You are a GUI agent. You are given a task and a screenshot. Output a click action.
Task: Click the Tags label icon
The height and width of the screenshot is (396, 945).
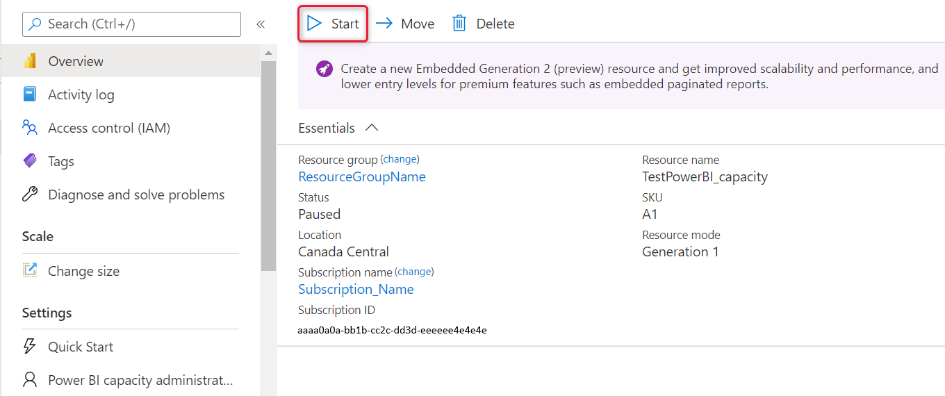30,161
